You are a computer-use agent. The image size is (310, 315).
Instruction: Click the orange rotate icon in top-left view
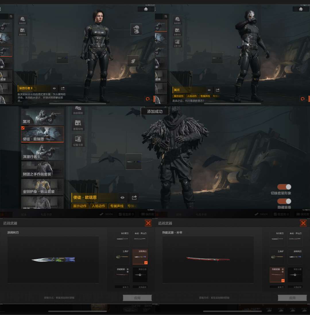click(x=148, y=99)
